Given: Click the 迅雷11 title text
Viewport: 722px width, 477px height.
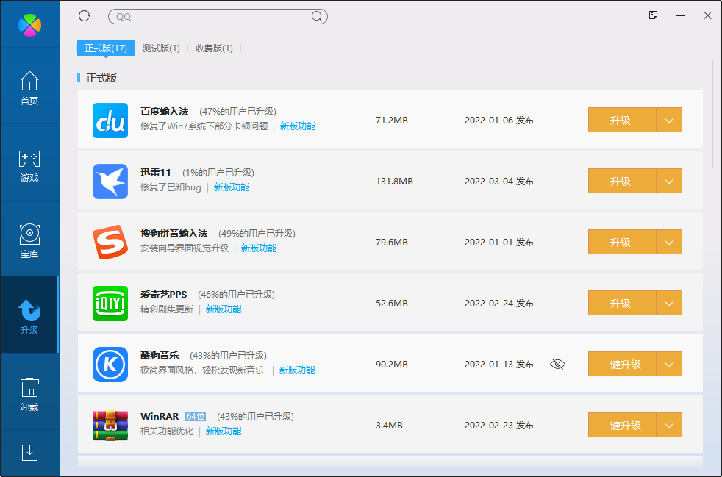Looking at the screenshot, I should point(156,172).
